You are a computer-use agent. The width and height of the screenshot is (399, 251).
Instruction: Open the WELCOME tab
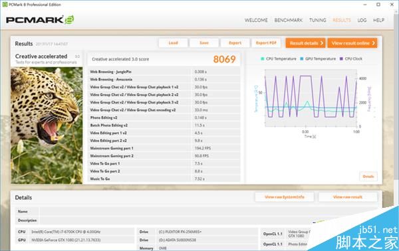pyautogui.click(x=256, y=20)
